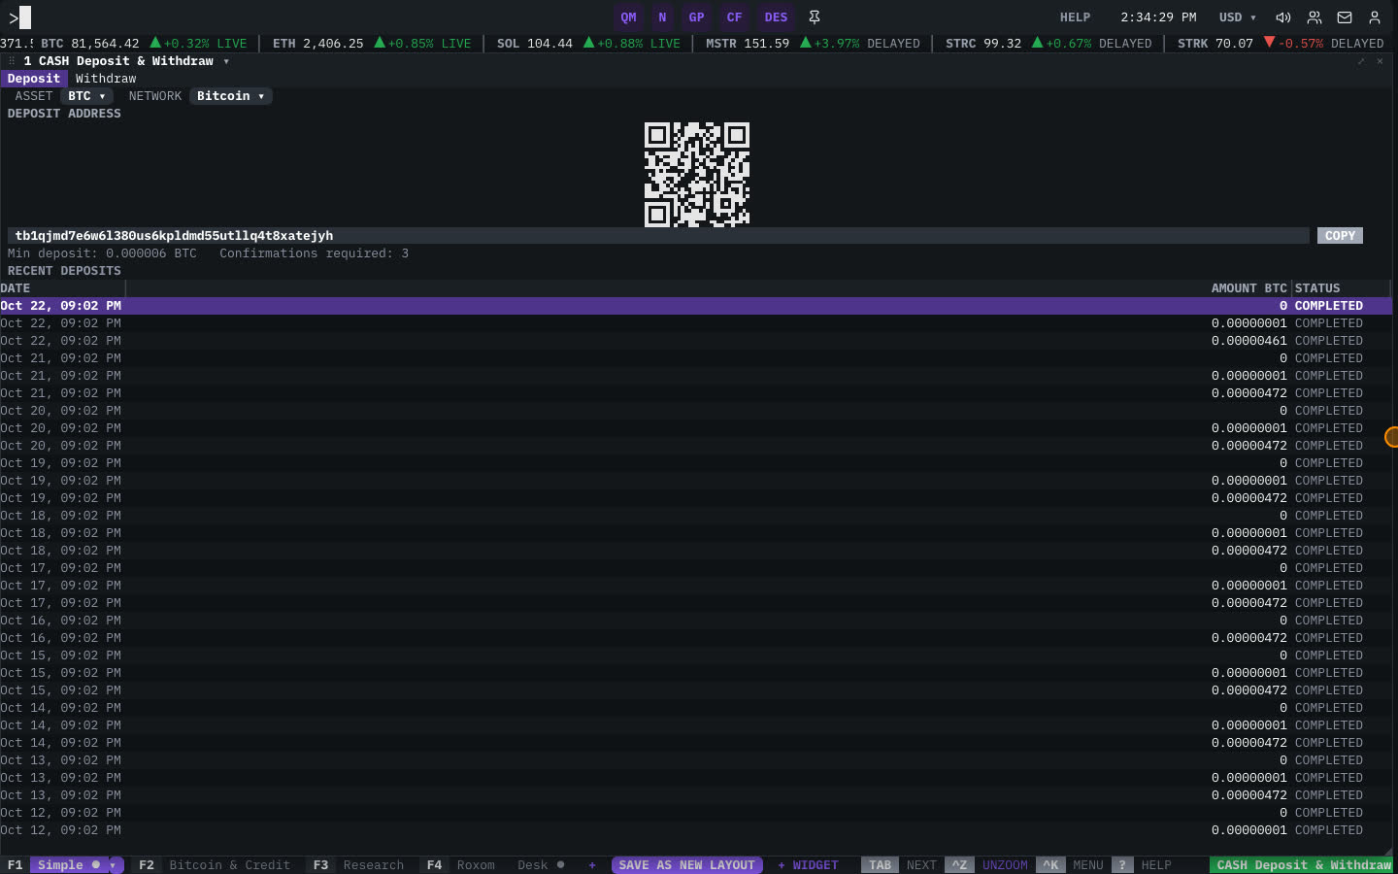Add a new layout with the plus icon
The width and height of the screenshot is (1398, 874).
click(x=592, y=865)
